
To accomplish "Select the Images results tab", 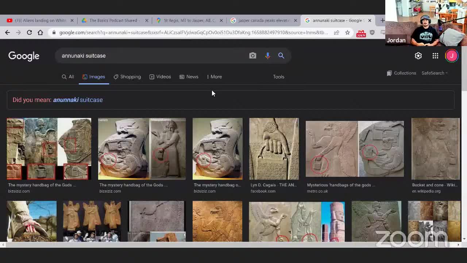I will pyautogui.click(x=94, y=77).
